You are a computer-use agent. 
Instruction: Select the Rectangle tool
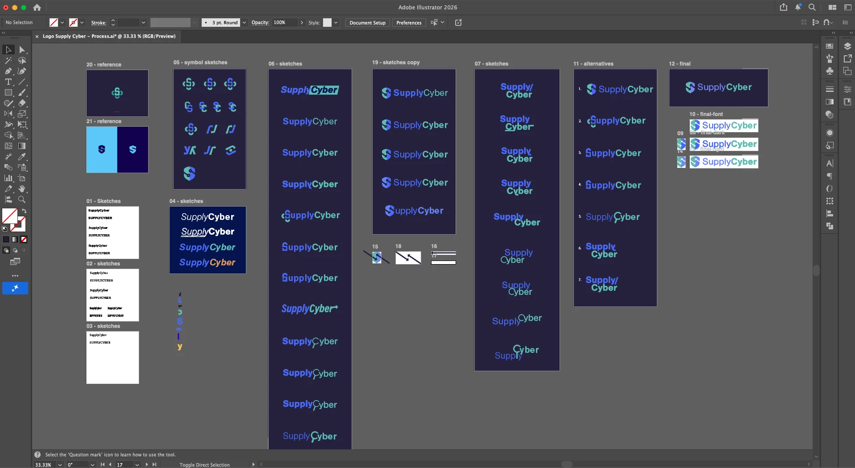8,92
